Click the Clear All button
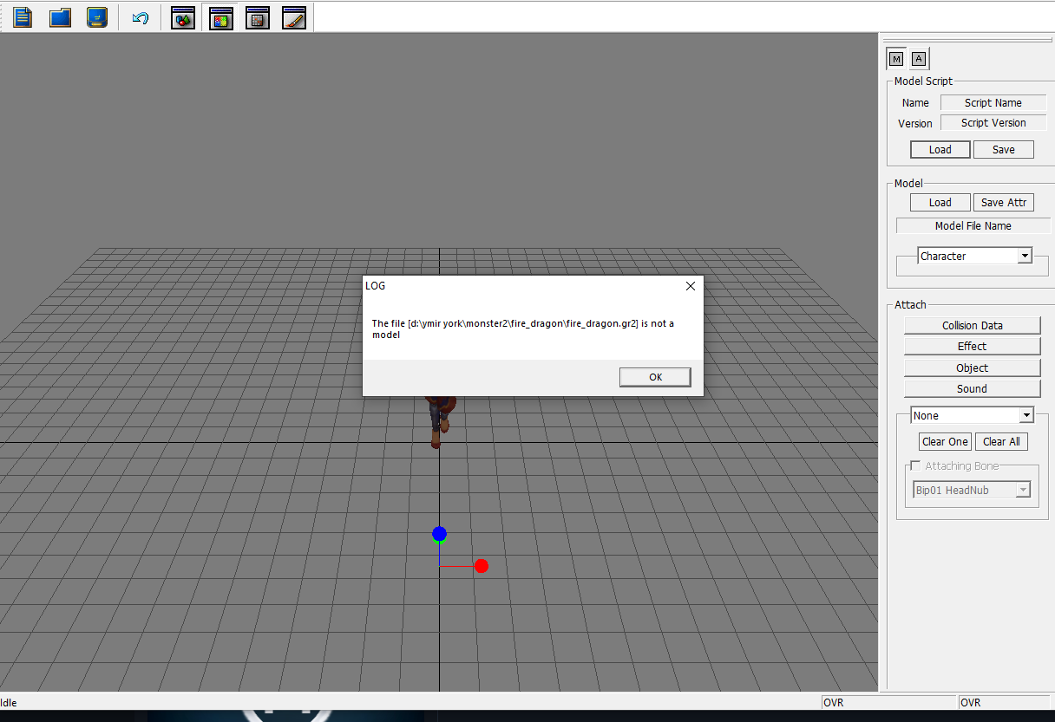Image resolution: width=1055 pixels, height=722 pixels. [x=1001, y=442]
